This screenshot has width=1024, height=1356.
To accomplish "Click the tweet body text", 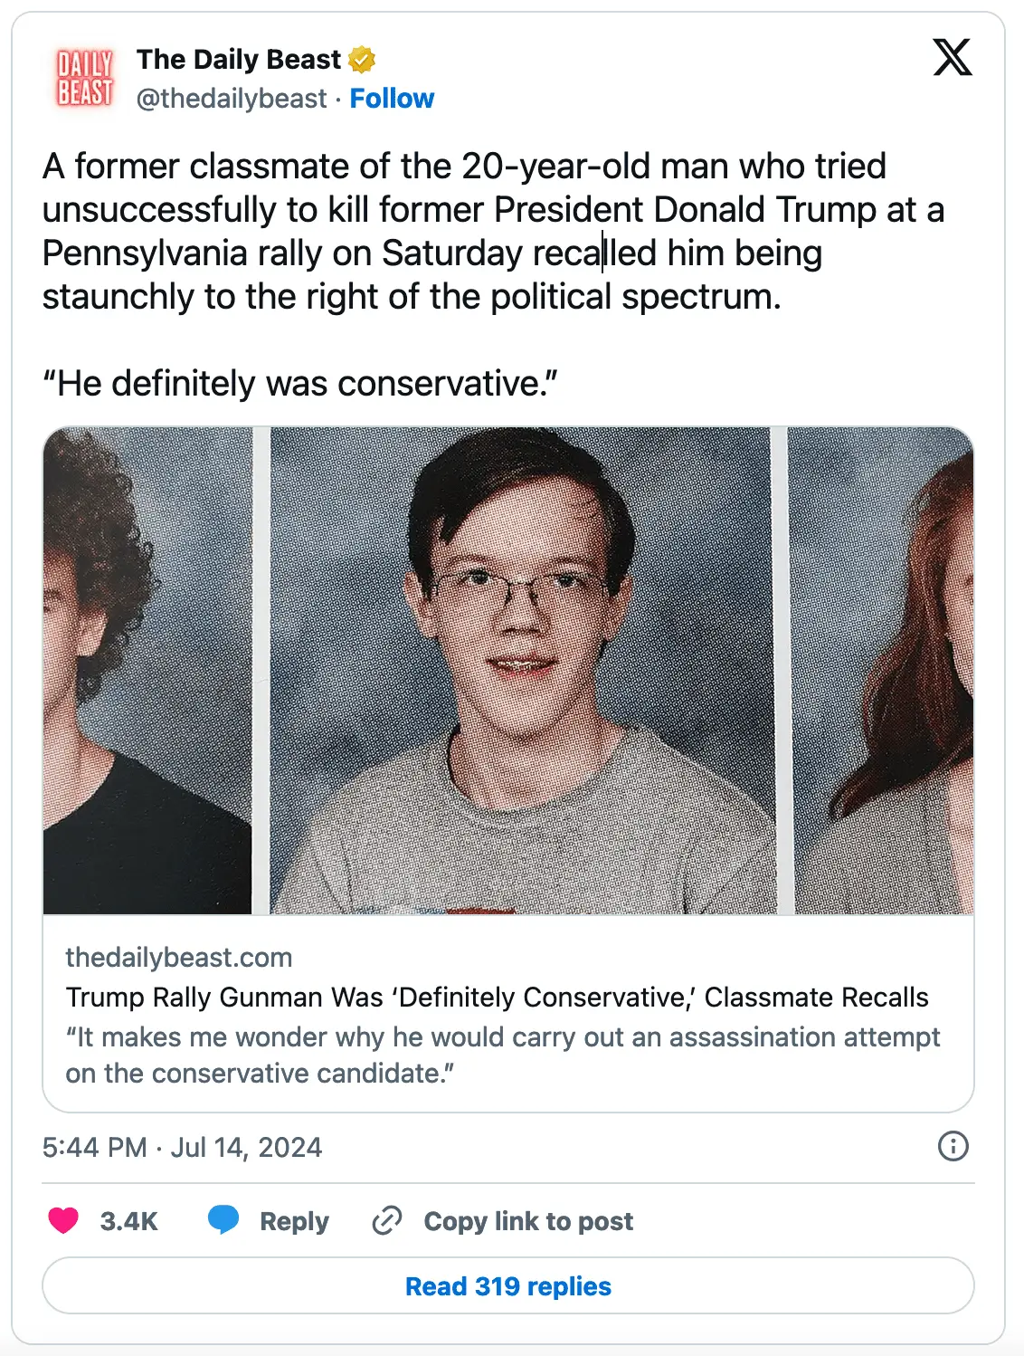I will [x=452, y=232].
